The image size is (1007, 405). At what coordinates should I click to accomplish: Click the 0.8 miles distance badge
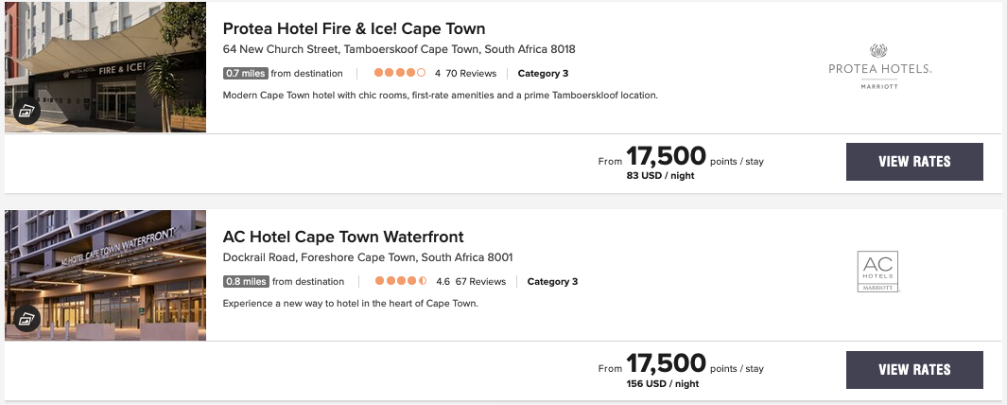pyautogui.click(x=246, y=281)
